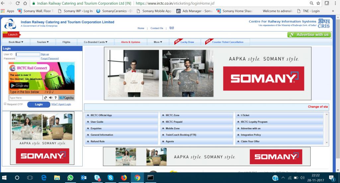Tick the Request OTP checkbox

(5, 104)
